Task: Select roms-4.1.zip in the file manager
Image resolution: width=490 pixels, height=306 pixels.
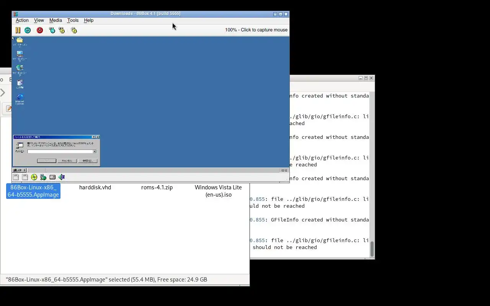Action: point(157,187)
